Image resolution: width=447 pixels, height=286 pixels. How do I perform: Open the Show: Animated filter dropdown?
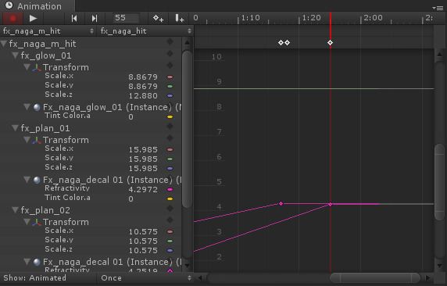click(x=48, y=277)
